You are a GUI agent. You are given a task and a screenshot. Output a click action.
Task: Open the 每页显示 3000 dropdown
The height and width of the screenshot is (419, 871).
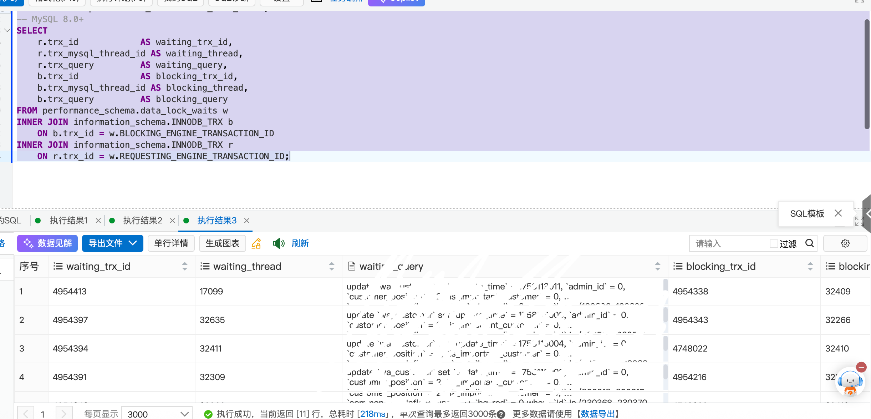tap(157, 414)
